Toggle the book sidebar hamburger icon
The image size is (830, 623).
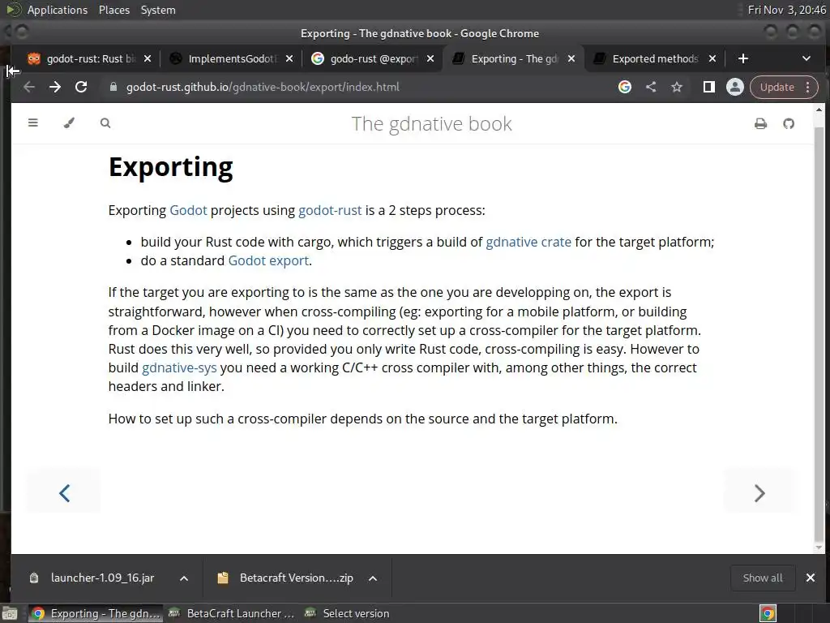point(32,123)
